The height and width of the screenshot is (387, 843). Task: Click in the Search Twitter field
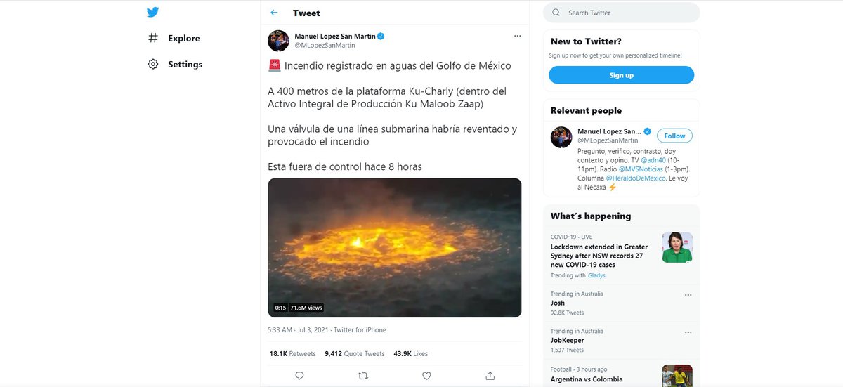pos(629,13)
